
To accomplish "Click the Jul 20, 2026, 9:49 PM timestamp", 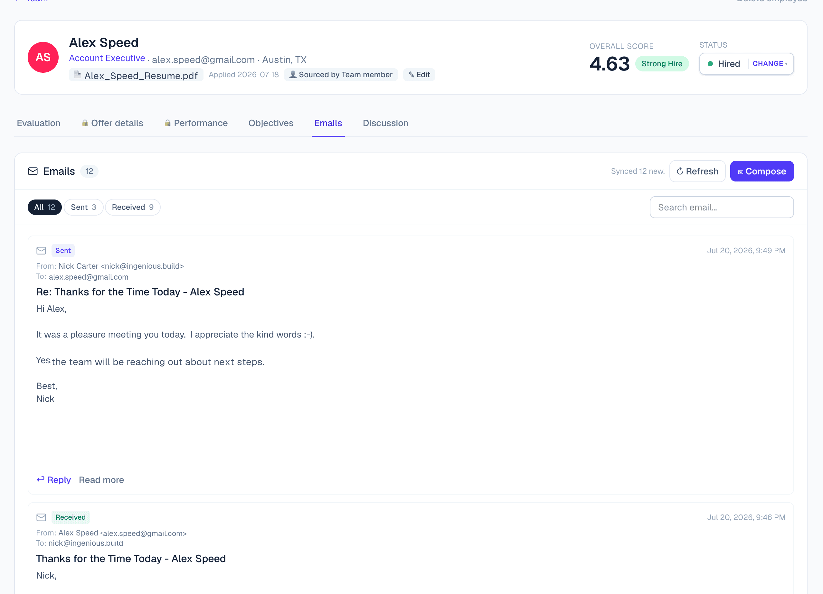I will point(746,251).
